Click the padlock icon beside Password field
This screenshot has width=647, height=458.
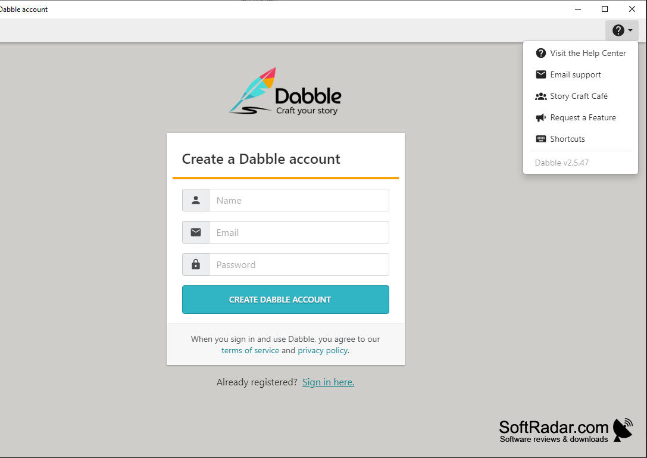tap(196, 264)
